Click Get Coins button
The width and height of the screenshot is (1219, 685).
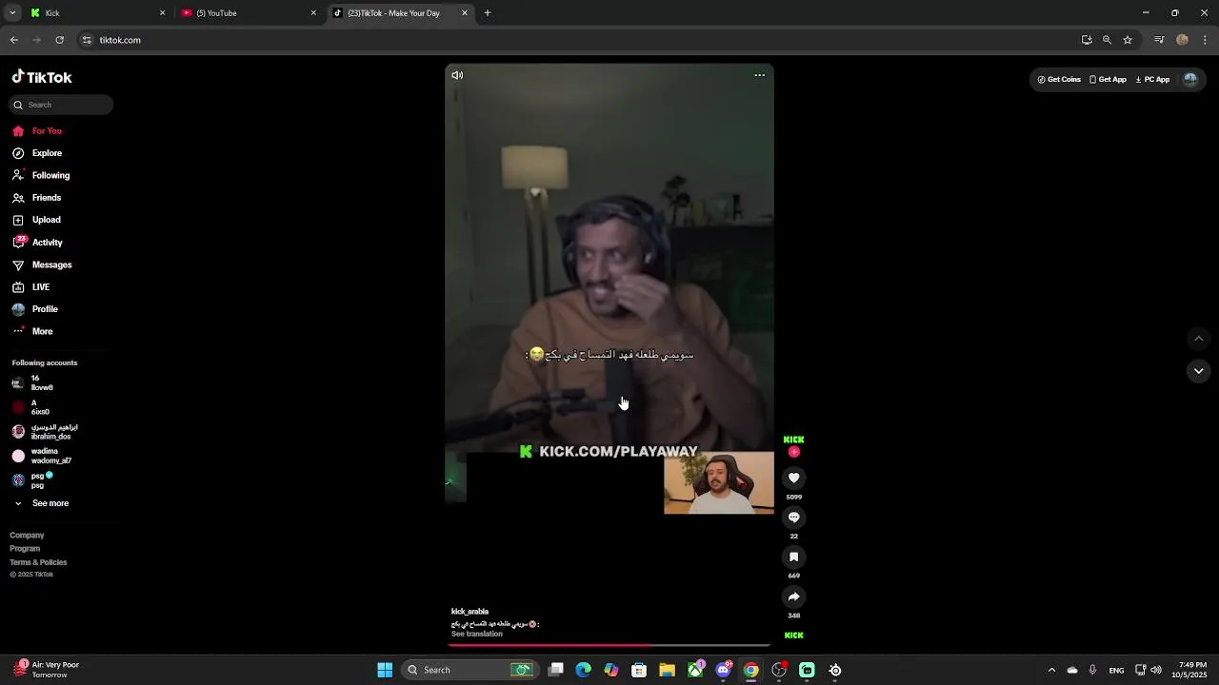tap(1059, 80)
